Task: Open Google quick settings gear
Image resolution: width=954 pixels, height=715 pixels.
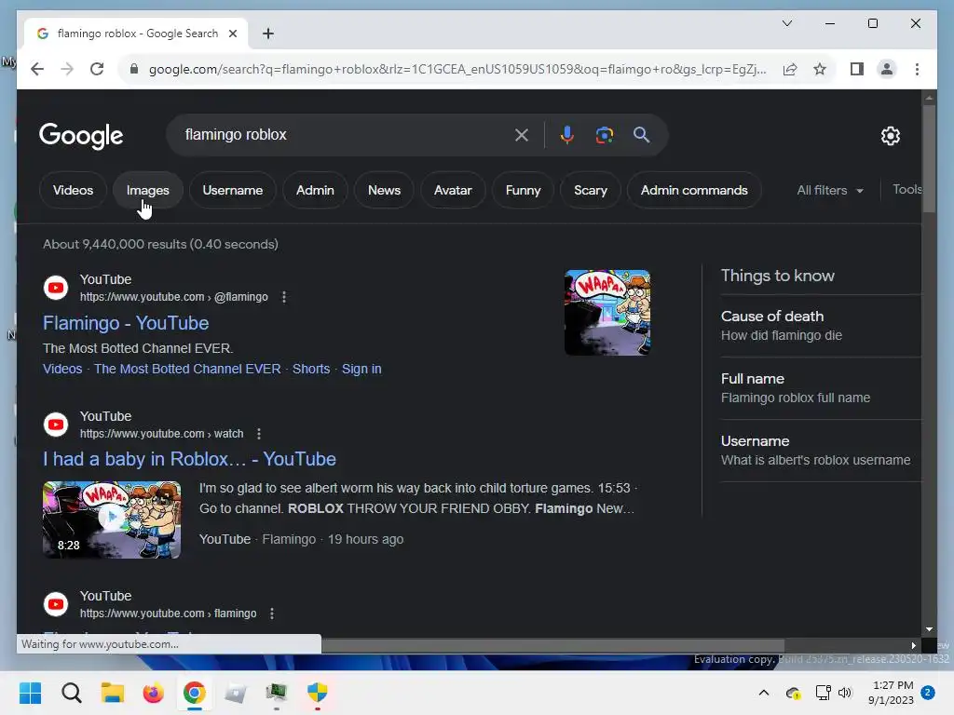Action: click(890, 136)
